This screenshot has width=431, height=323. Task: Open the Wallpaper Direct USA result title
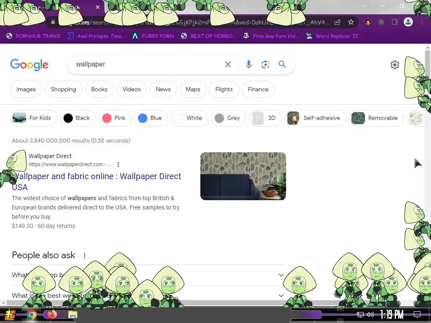pyautogui.click(x=96, y=182)
